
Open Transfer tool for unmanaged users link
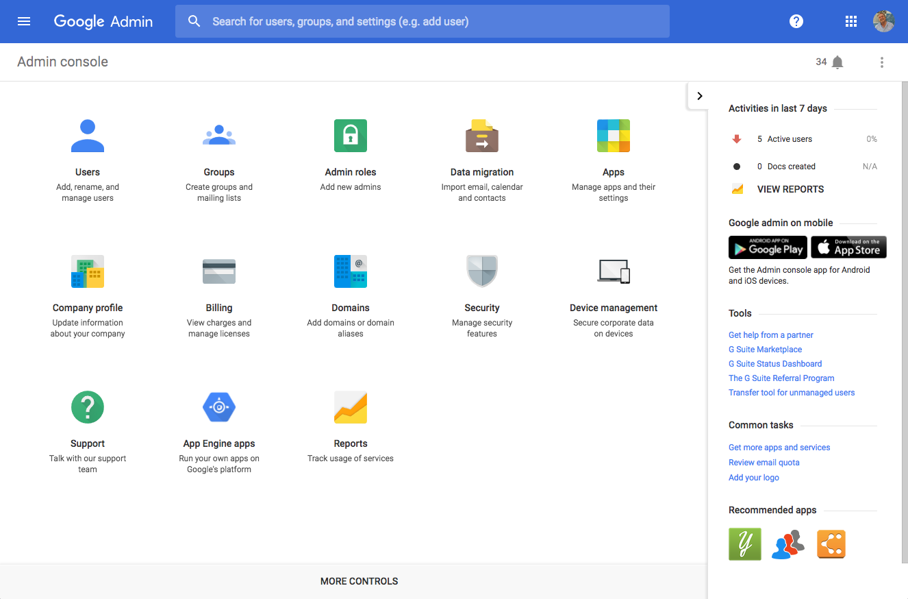[792, 393]
